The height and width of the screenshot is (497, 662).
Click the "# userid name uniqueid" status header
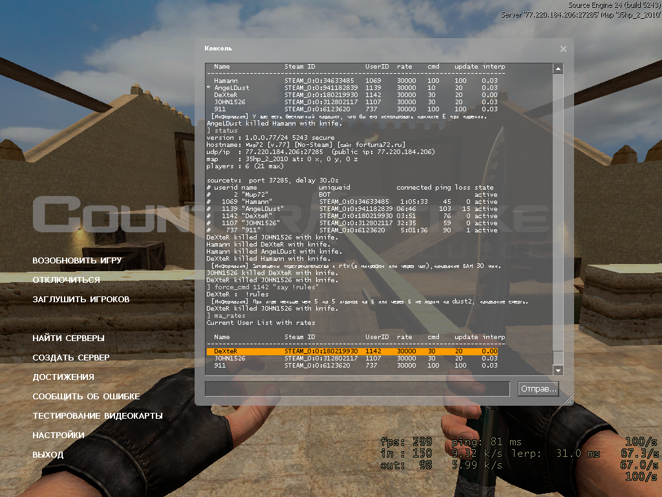[350, 188]
